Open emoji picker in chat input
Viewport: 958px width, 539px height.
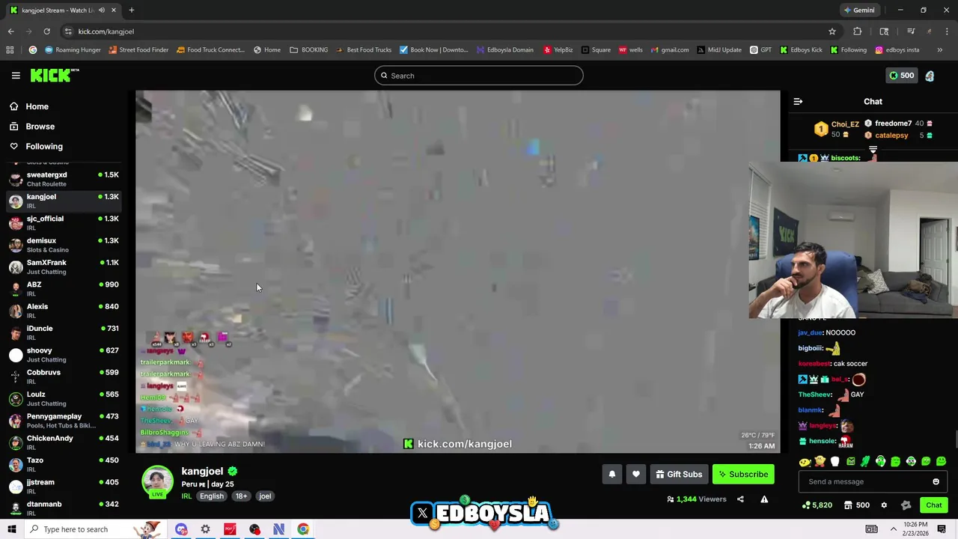pyautogui.click(x=936, y=481)
